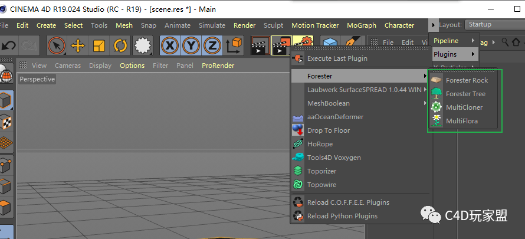525x239 pixels.
Task: Toggle coordinate system icon
Action: (x=234, y=45)
